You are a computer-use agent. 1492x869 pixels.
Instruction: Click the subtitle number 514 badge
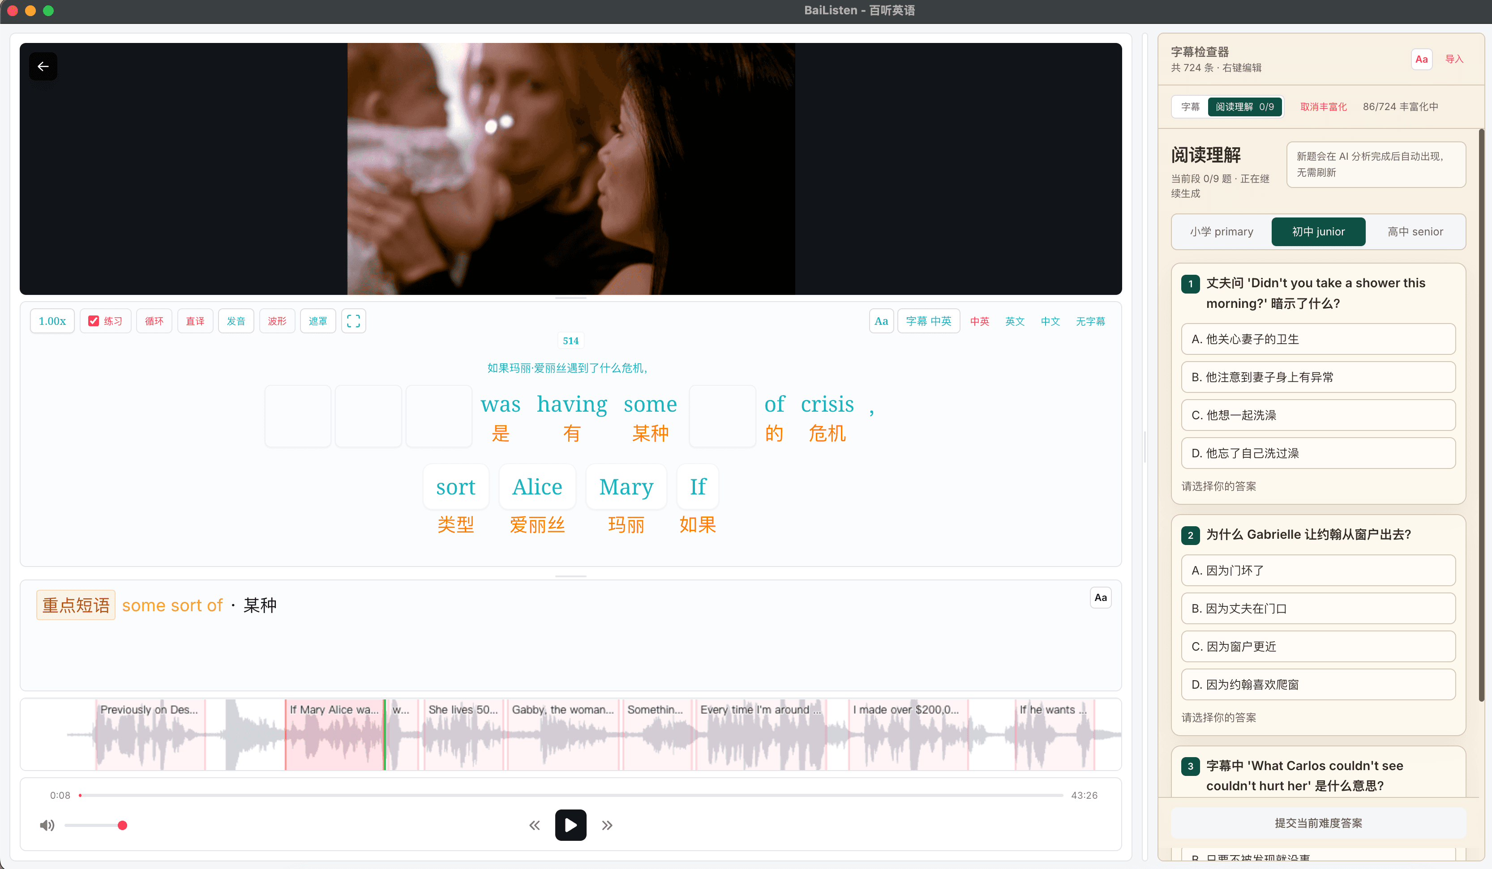[571, 341]
